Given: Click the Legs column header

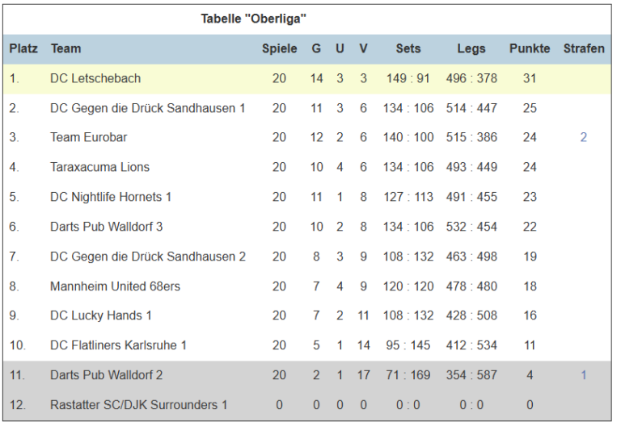Looking at the screenshot, I should [471, 48].
